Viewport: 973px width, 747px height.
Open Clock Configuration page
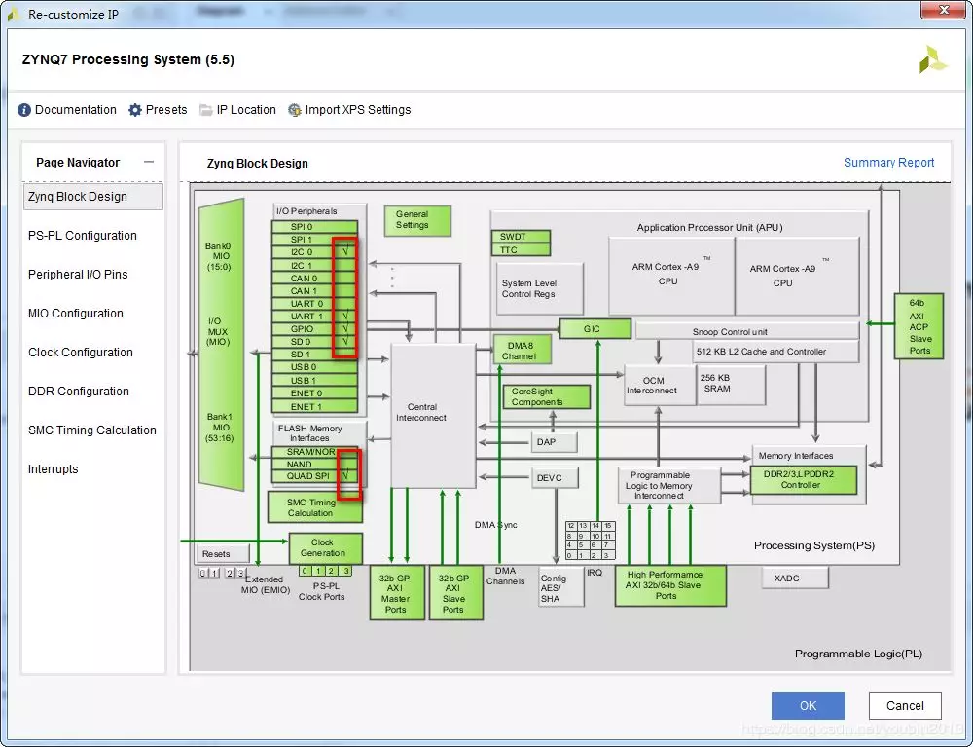coord(81,353)
